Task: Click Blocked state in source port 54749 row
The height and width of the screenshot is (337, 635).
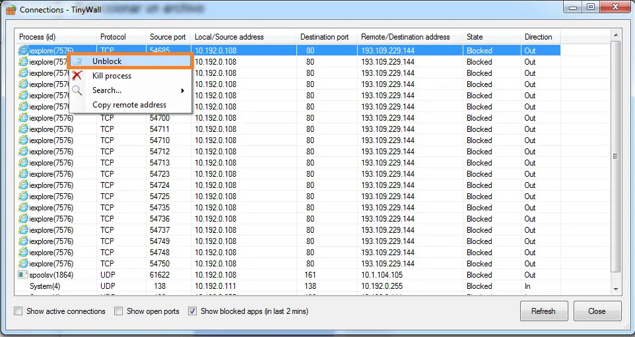Action: [479, 241]
